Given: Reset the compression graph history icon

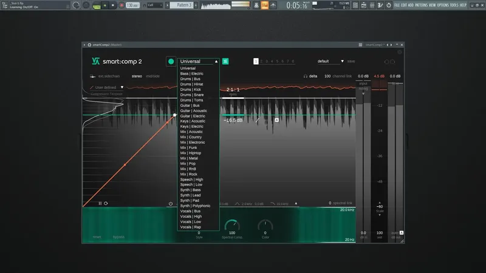Looking at the screenshot, I should (106, 203).
